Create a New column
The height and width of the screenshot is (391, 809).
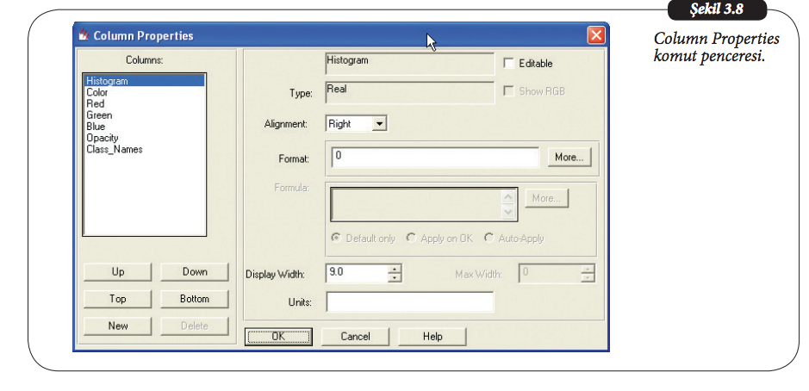coord(118,326)
